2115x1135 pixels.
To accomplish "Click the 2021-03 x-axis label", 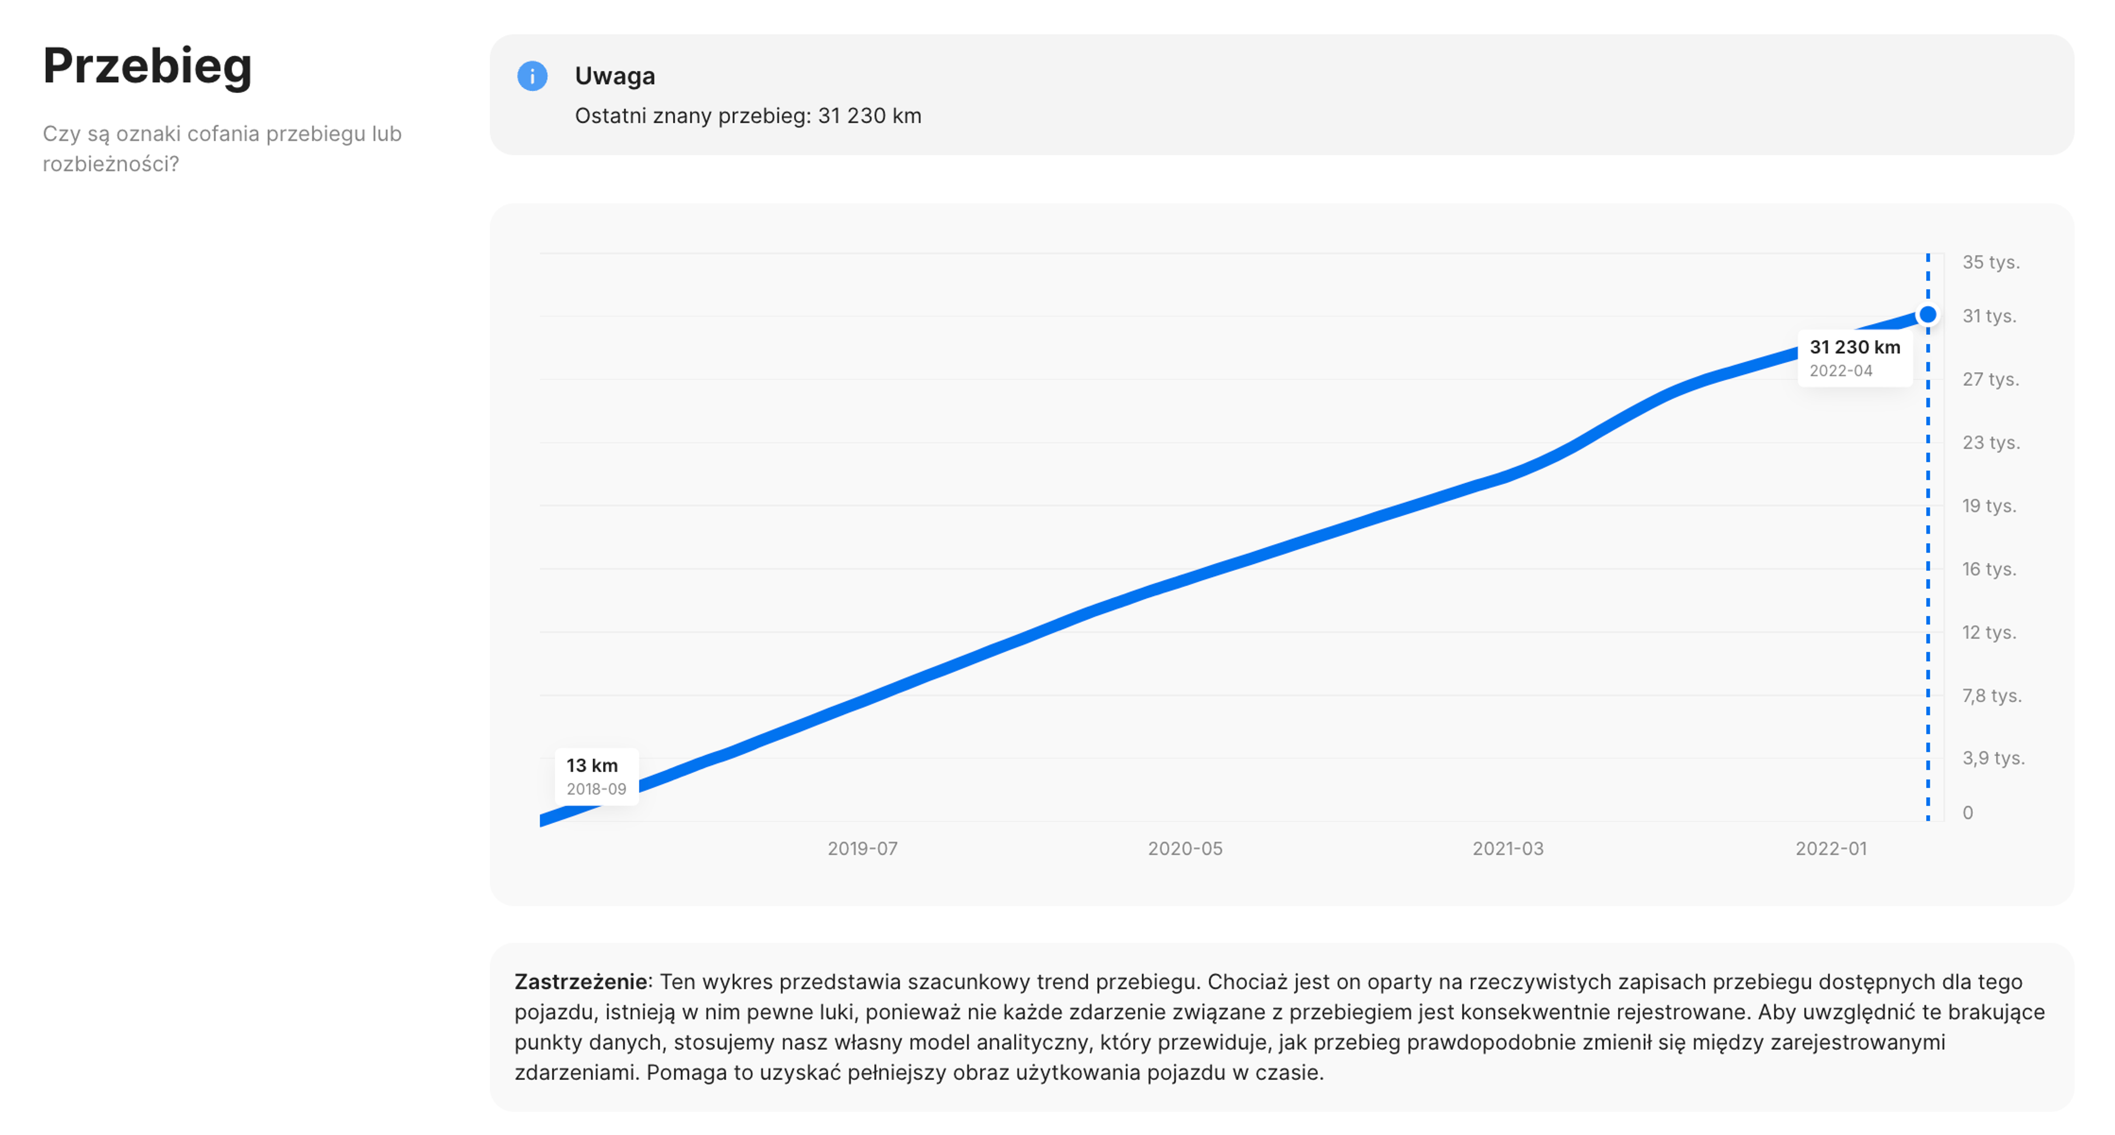I will coord(1507,849).
